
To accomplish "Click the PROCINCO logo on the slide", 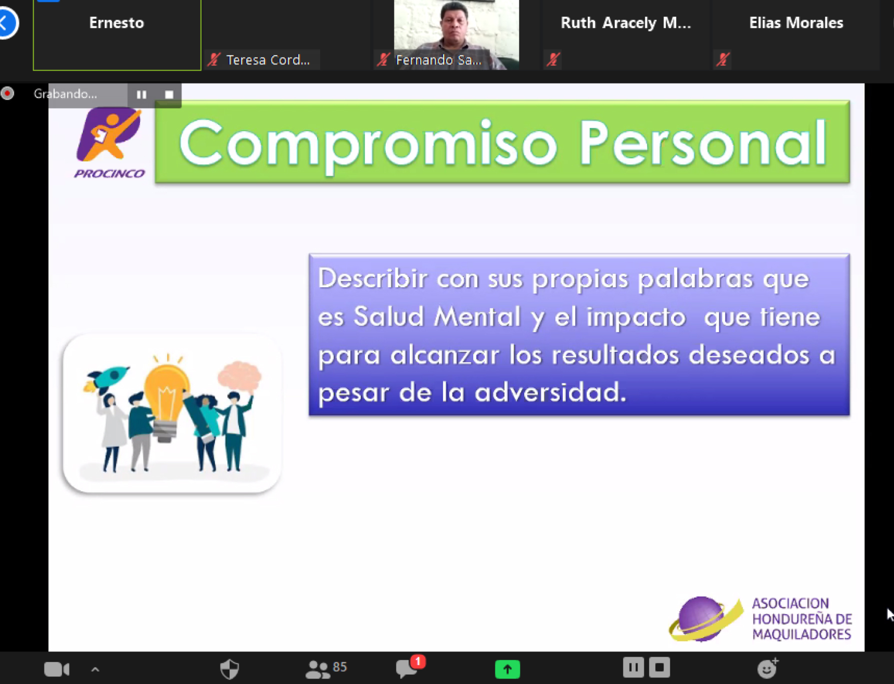I will (109, 143).
